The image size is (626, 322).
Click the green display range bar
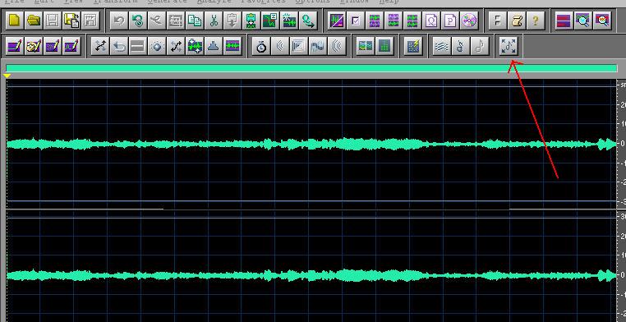[311, 68]
